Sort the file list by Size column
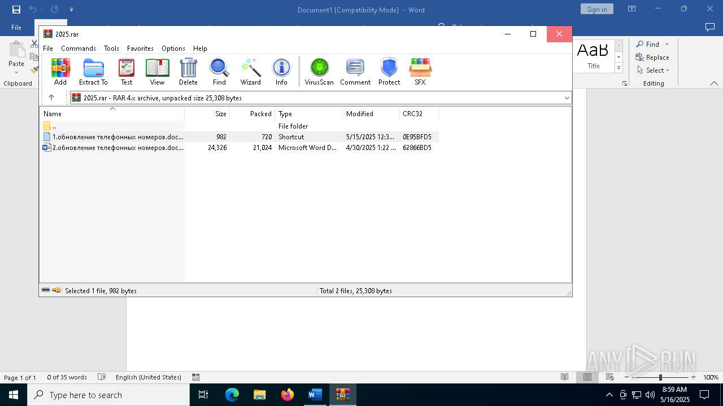 [x=207, y=113]
